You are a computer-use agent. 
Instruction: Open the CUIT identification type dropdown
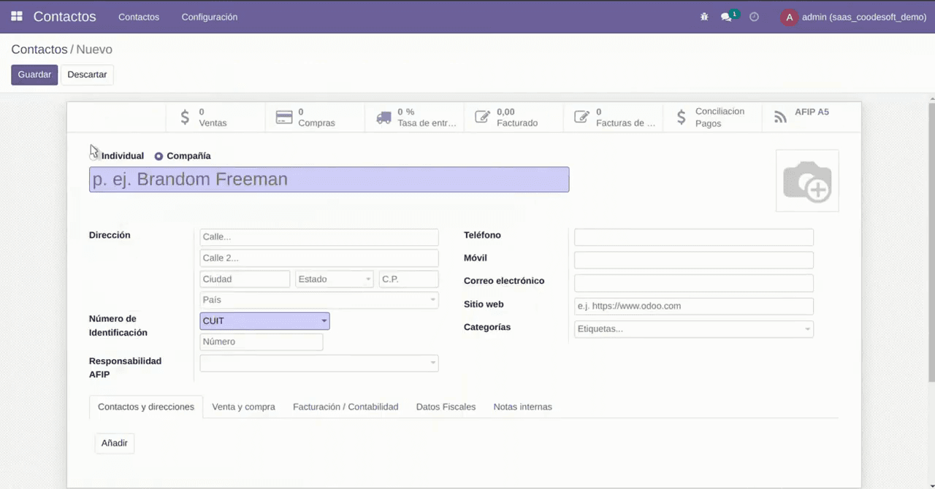pyautogui.click(x=264, y=321)
